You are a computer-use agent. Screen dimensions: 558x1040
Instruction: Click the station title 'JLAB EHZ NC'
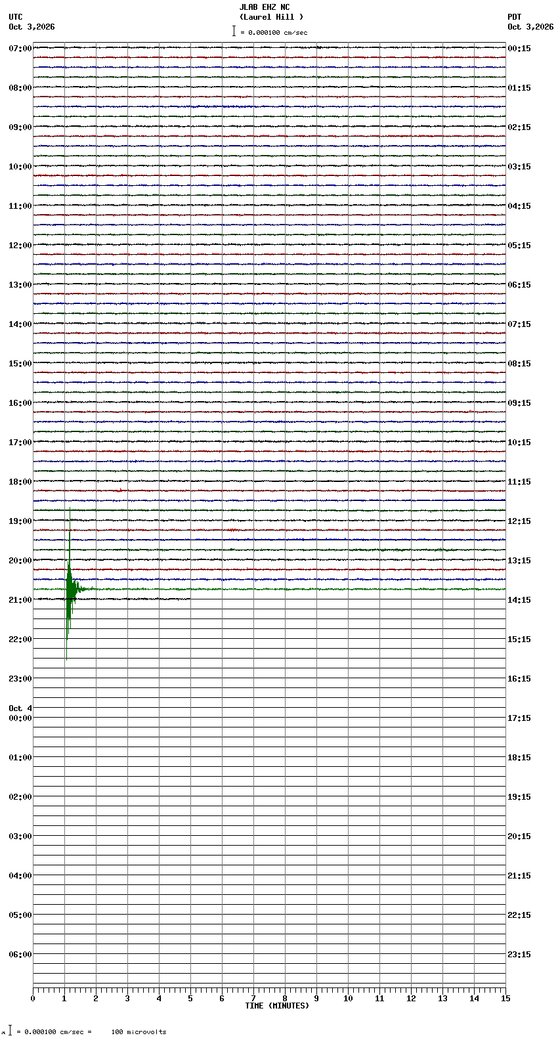pos(265,7)
